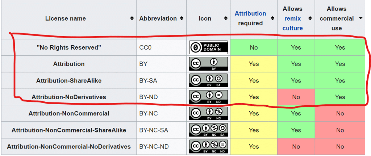Viewport: 371px width, 156px height.
Task: Select the Attribution-ShareAlike row name
Action: point(69,81)
